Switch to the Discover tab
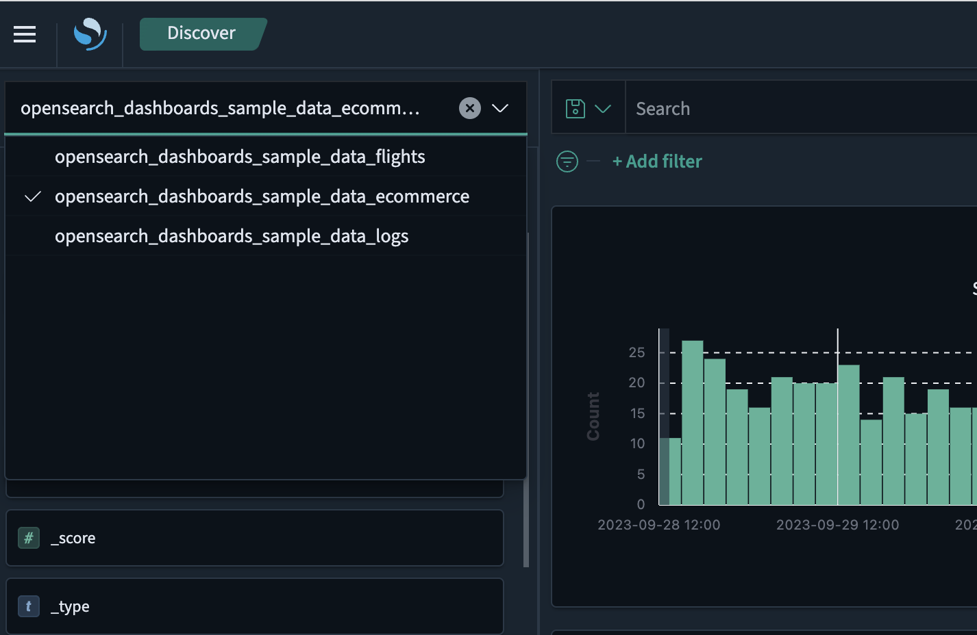 [x=202, y=32]
